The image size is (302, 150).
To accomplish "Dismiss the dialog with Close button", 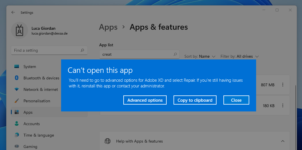I will 236,100.
